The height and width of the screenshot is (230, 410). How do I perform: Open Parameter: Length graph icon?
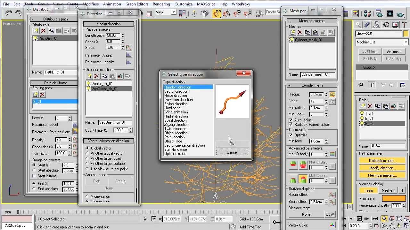[x=128, y=62]
